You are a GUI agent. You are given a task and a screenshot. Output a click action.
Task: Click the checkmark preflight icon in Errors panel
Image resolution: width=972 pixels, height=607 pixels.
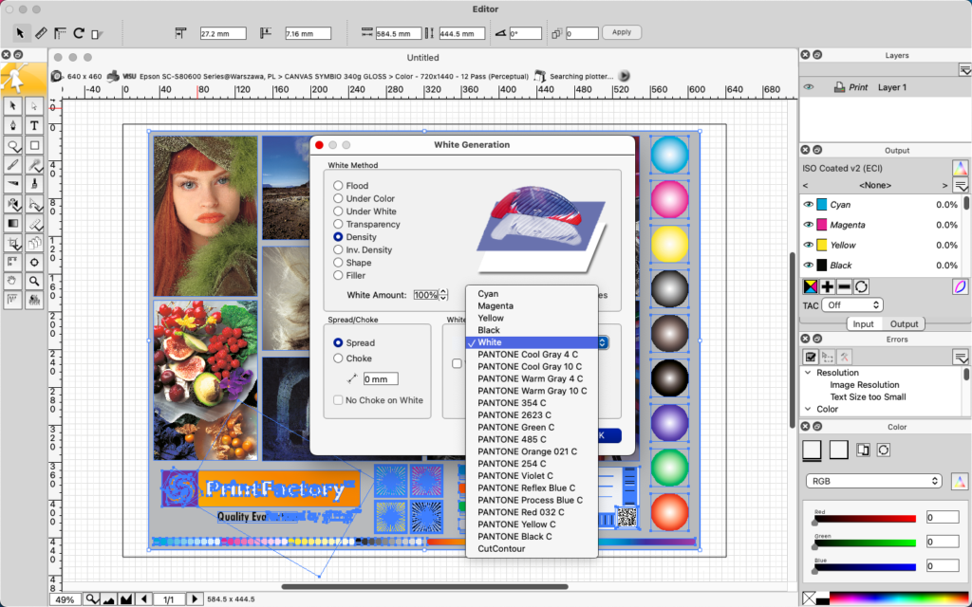pyautogui.click(x=811, y=357)
